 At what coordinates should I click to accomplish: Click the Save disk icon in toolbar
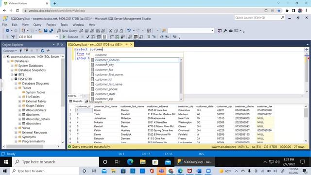(46, 31)
